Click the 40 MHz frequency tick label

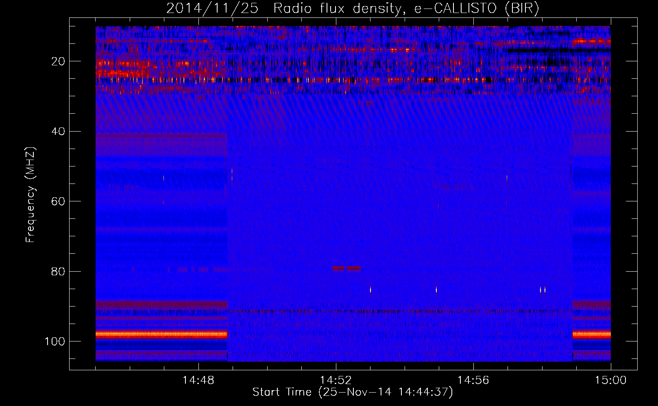click(x=58, y=132)
